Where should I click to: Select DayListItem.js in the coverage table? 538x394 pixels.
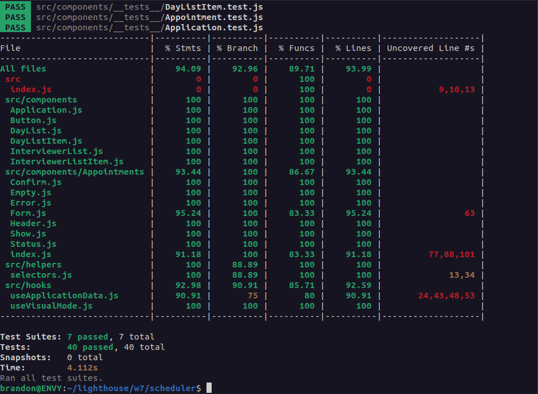pos(46,141)
